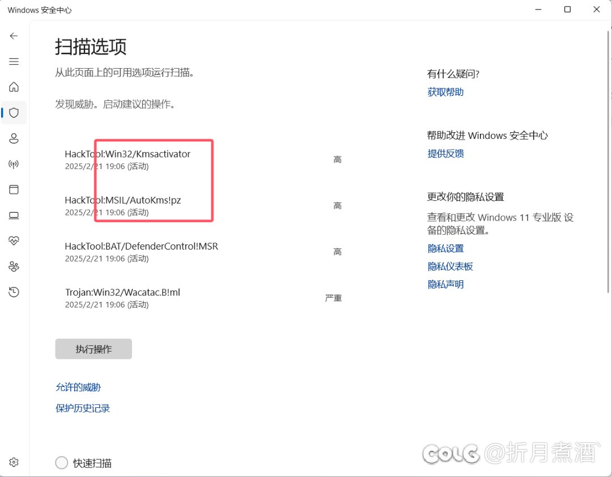Click the 执行操作 button
This screenshot has height=477, width=612.
tap(93, 349)
